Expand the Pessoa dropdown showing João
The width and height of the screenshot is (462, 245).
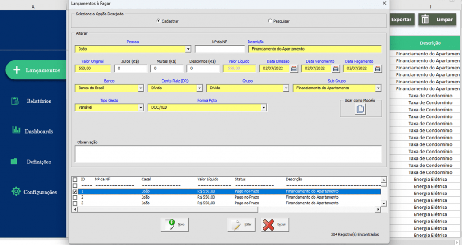(x=188, y=49)
